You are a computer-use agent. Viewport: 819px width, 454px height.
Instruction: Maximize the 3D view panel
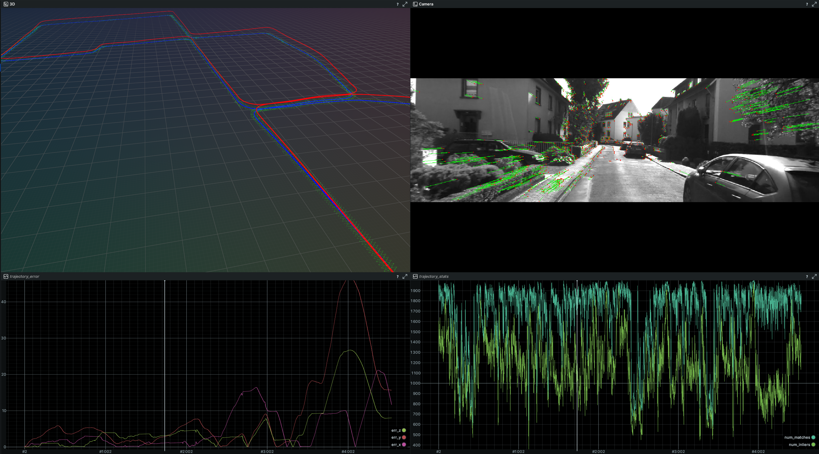[405, 4]
